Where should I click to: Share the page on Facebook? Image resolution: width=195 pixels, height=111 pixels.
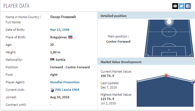(188, 6)
